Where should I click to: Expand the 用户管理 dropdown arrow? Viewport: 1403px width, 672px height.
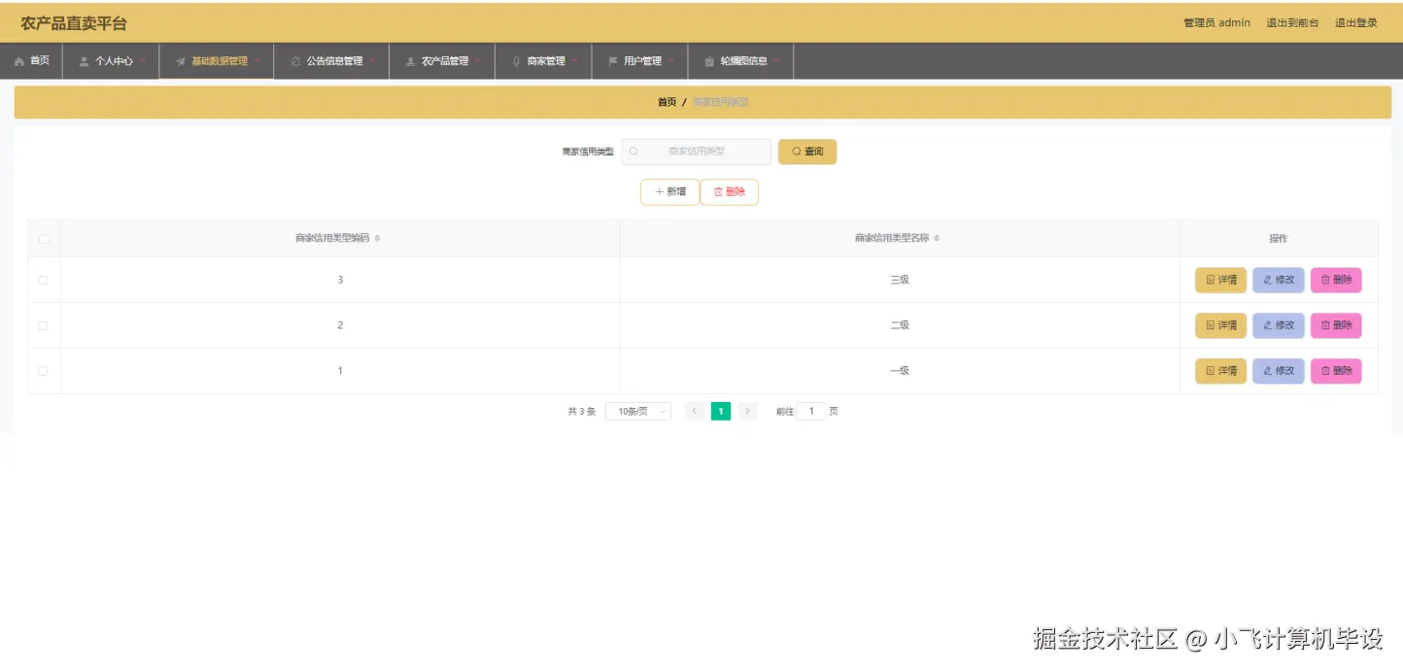coord(670,61)
